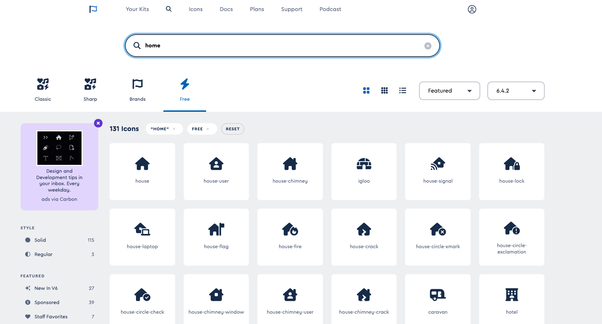Focus the home search input field
The width and height of the screenshot is (602, 324).
pyautogui.click(x=282, y=46)
